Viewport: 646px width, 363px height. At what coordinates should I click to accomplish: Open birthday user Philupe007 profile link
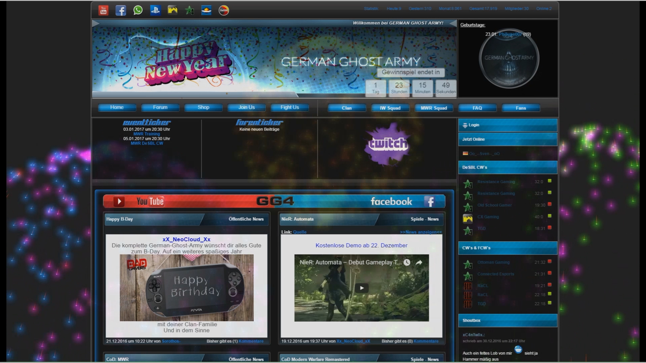[x=510, y=34]
